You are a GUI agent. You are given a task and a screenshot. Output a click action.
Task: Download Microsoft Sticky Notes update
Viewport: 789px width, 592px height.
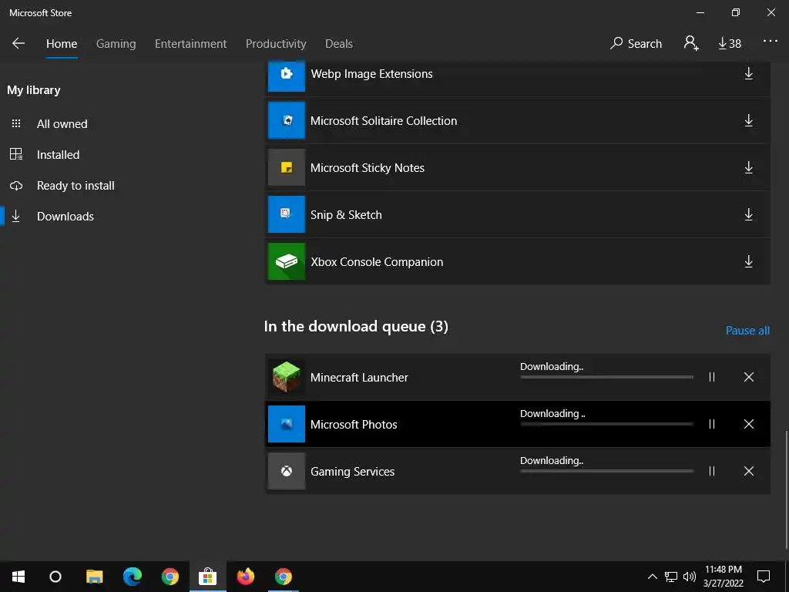[x=749, y=167]
